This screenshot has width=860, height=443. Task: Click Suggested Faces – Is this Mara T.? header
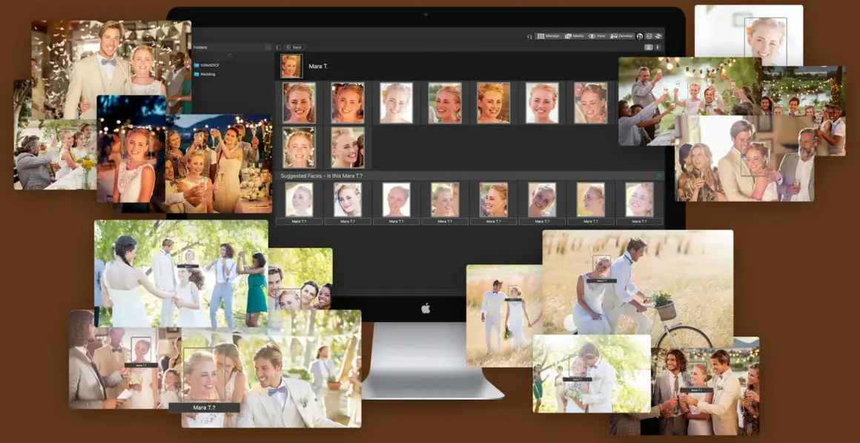tap(322, 176)
